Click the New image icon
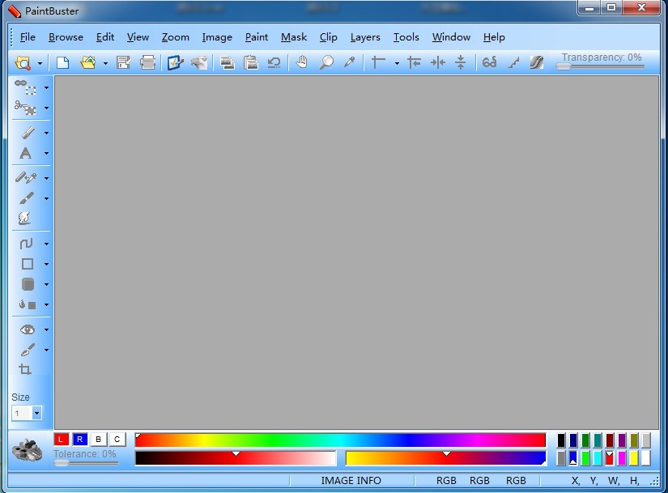668x493 pixels. pos(62,62)
